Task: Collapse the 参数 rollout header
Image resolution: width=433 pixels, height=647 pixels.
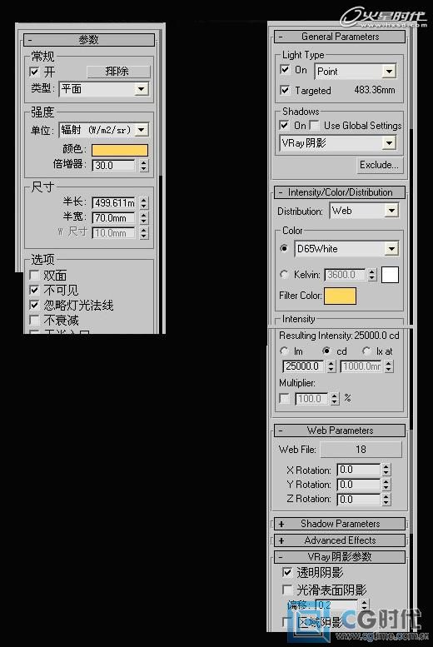Action: [89, 40]
